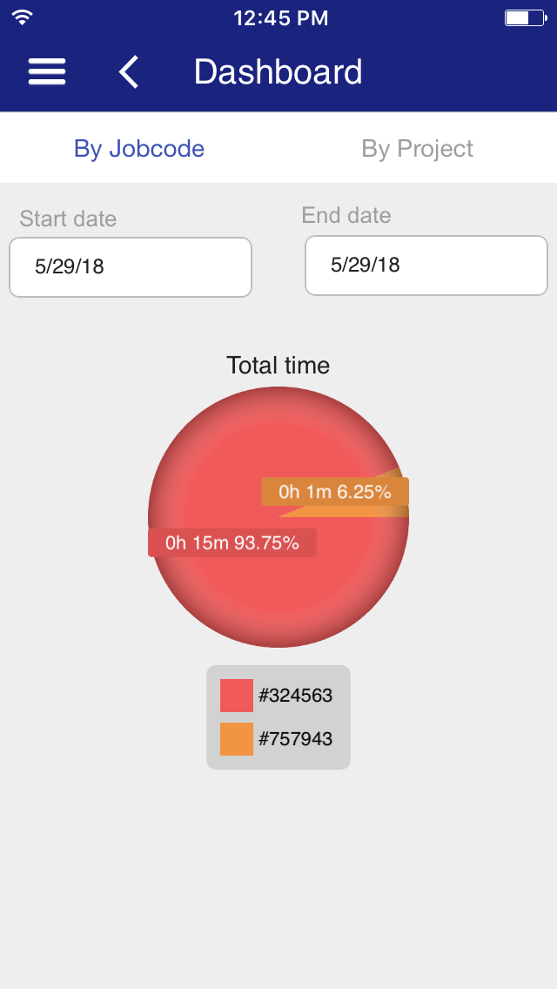Select the orange #757943 legend swatch

pos(237,738)
